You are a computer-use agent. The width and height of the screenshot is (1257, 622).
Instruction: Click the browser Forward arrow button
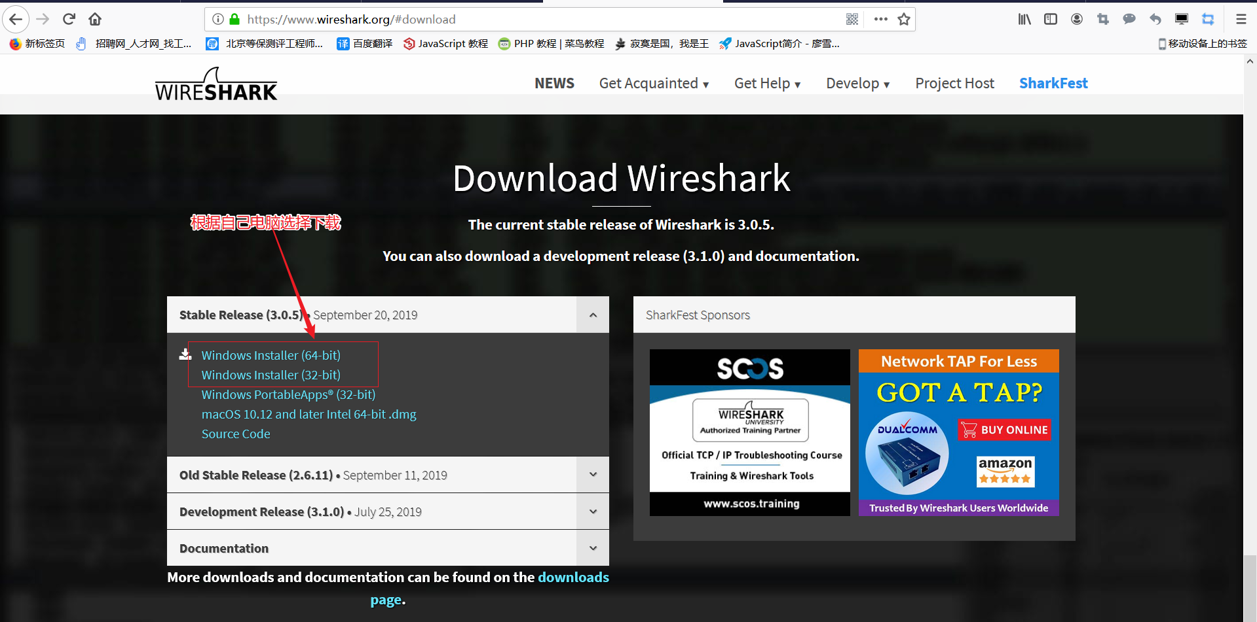click(x=43, y=19)
